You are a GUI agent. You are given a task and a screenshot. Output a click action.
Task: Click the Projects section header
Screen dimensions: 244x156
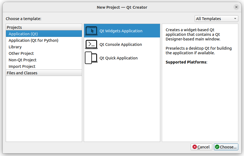point(44,27)
